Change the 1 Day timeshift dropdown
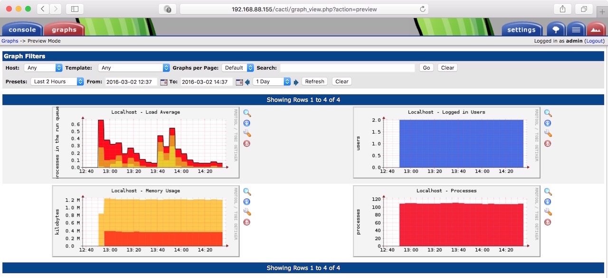 (x=272, y=81)
